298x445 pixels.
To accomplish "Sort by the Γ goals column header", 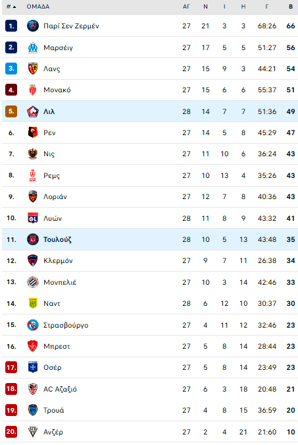I will tap(267, 7).
